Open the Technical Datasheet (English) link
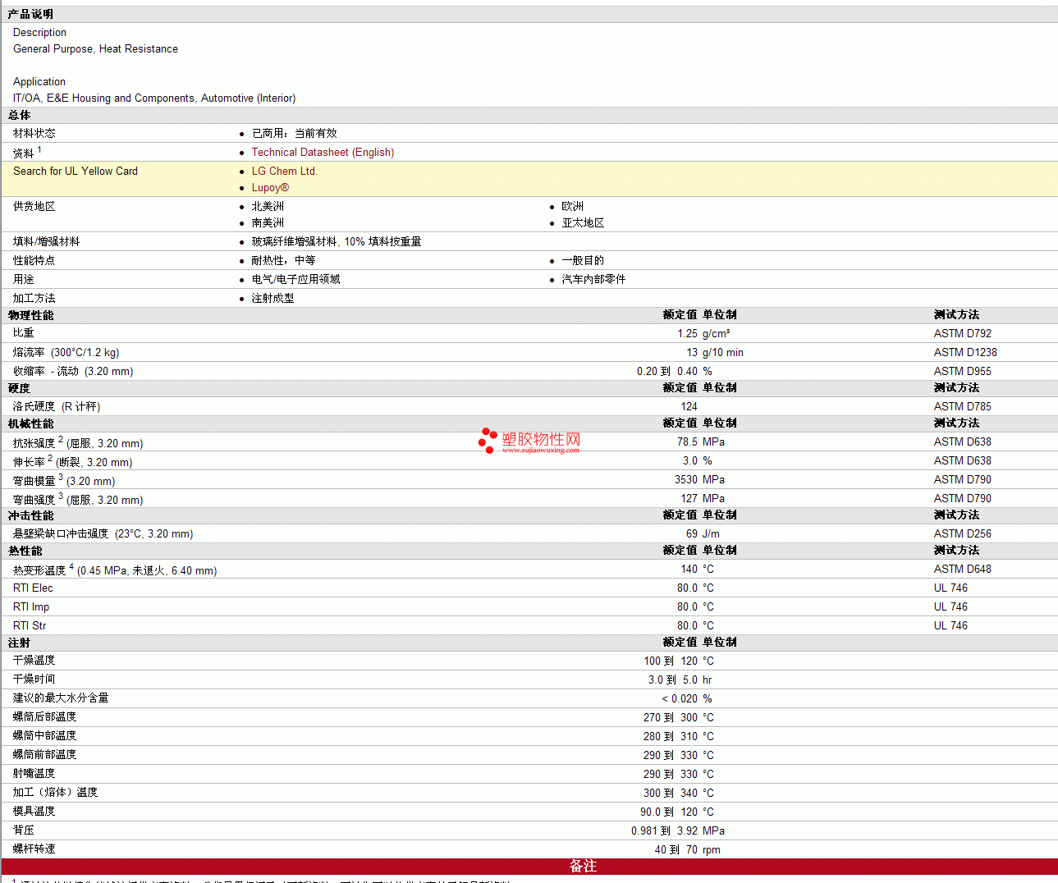The width and height of the screenshot is (1058, 883). [x=323, y=153]
